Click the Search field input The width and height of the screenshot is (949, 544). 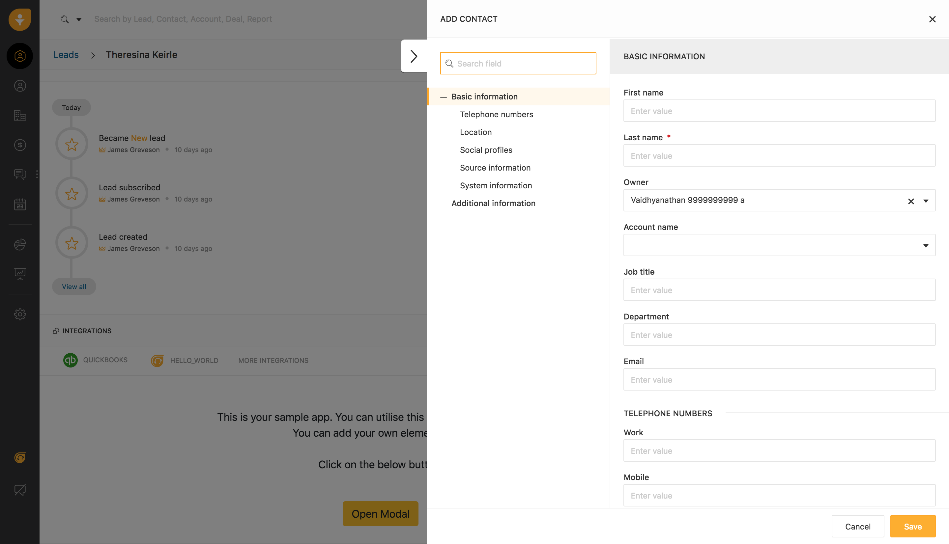518,64
